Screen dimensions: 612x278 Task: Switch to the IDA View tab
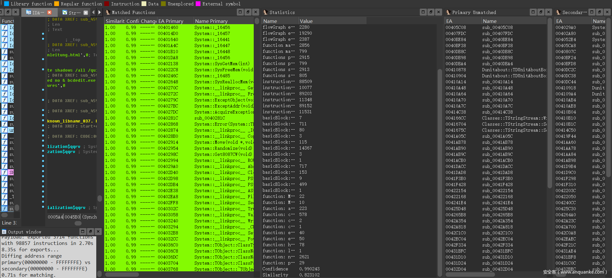click(x=36, y=13)
